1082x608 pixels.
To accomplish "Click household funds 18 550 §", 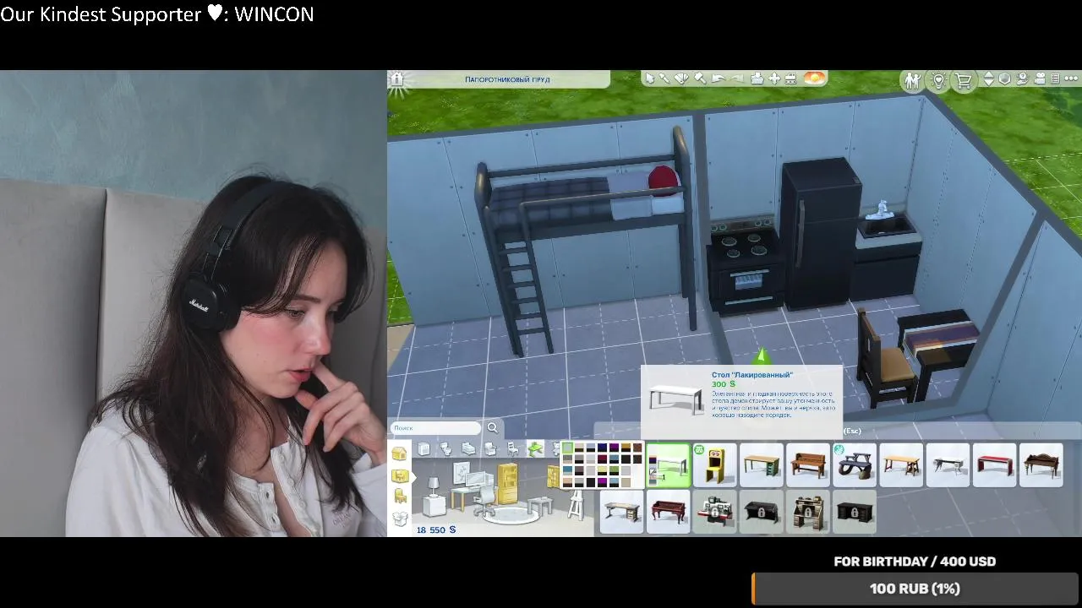I will pos(436,529).
